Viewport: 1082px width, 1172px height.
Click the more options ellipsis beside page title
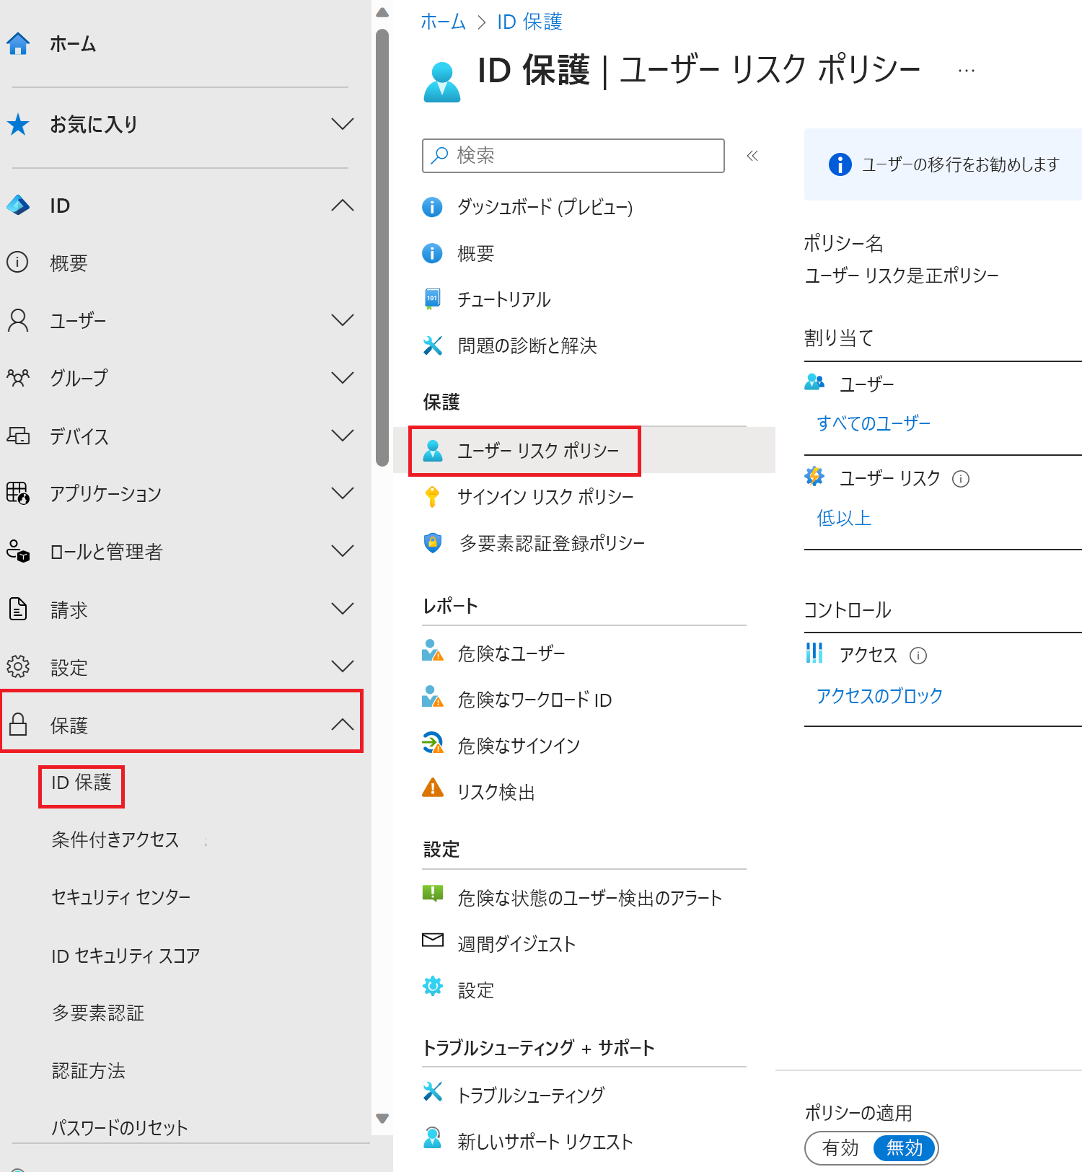967,71
